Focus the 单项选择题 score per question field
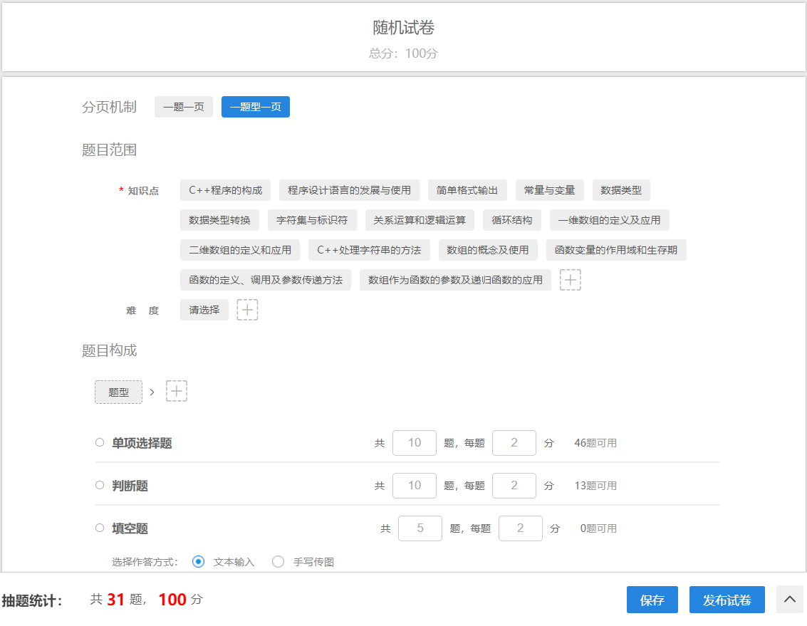The image size is (807, 626). click(514, 443)
